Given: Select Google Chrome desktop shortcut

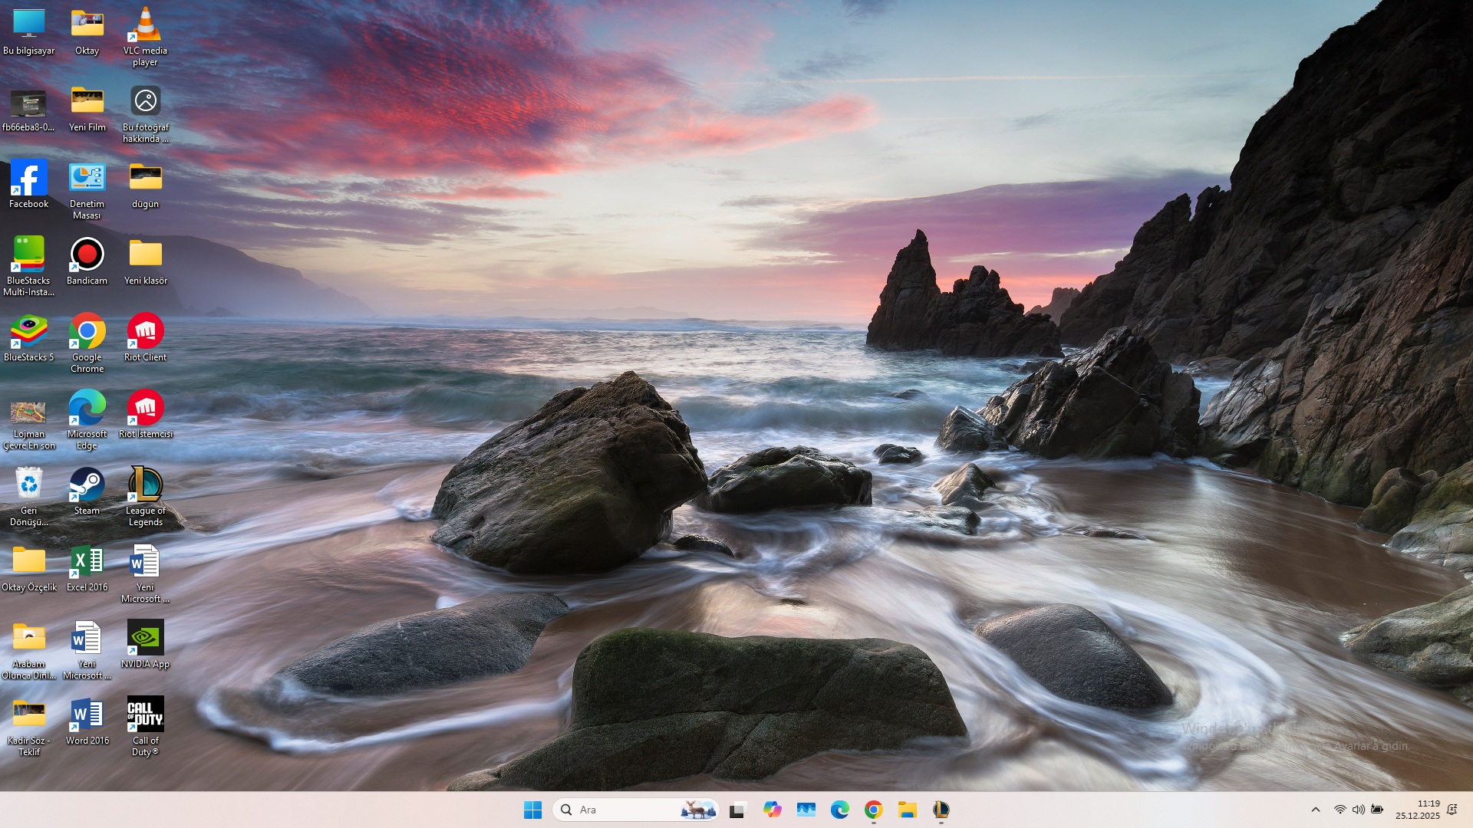Looking at the screenshot, I should (x=87, y=343).
